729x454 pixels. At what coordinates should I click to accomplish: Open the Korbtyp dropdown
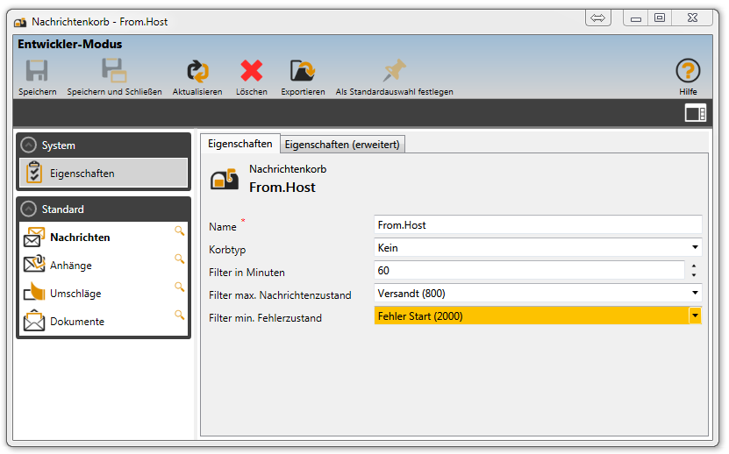click(695, 248)
